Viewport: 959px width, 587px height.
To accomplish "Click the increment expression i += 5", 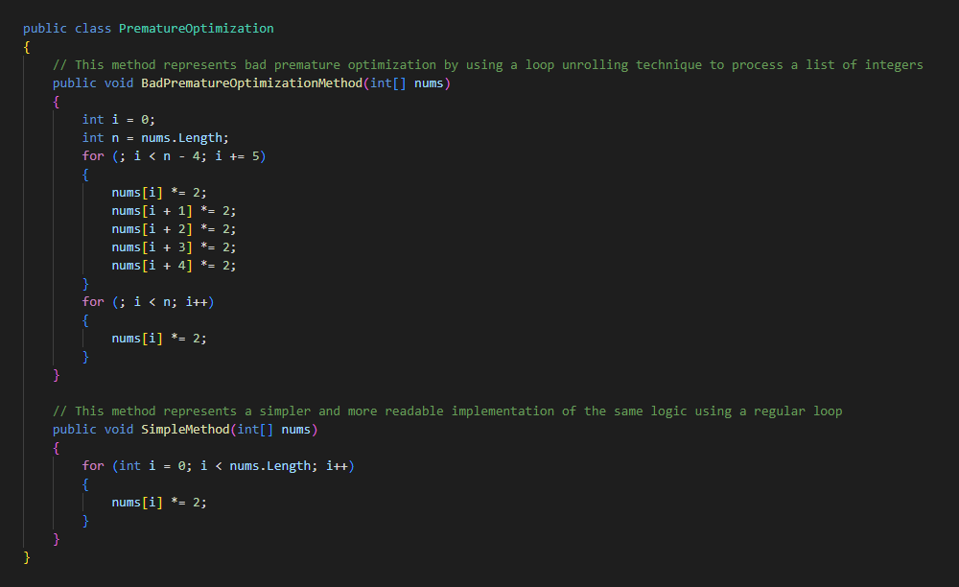I will [234, 155].
